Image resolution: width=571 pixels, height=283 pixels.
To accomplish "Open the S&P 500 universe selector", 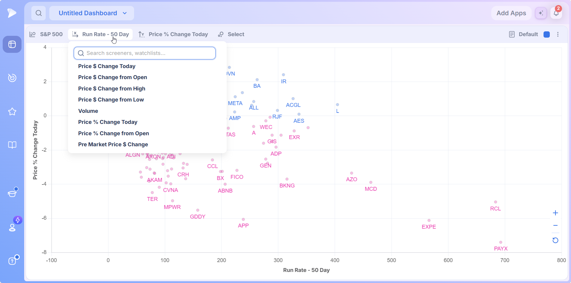I will click(46, 34).
